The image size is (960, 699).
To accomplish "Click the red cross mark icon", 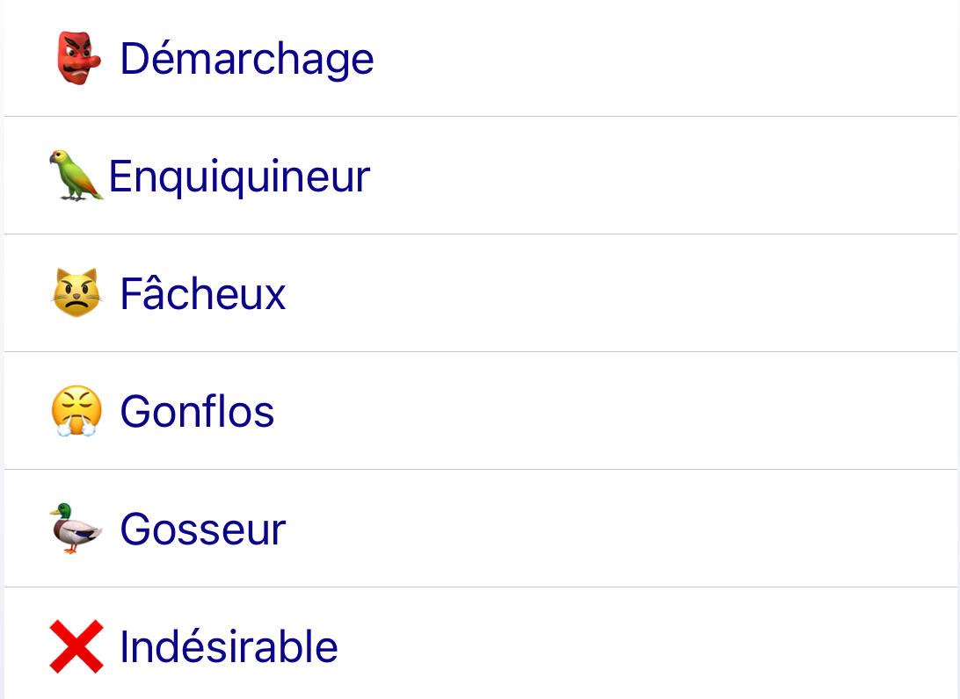I will pyautogui.click(x=76, y=646).
